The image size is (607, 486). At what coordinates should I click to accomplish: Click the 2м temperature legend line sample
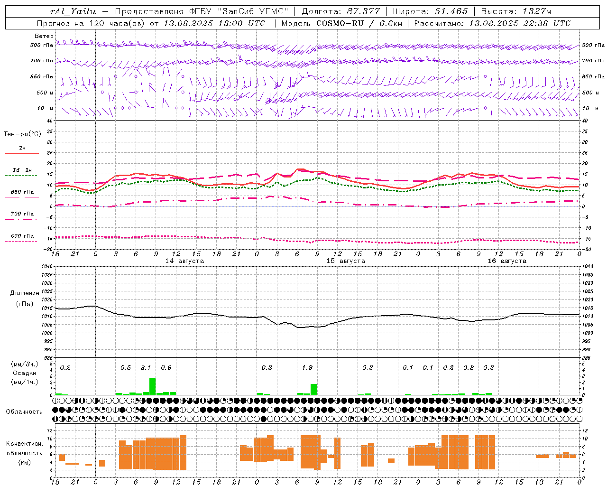tap(22, 153)
